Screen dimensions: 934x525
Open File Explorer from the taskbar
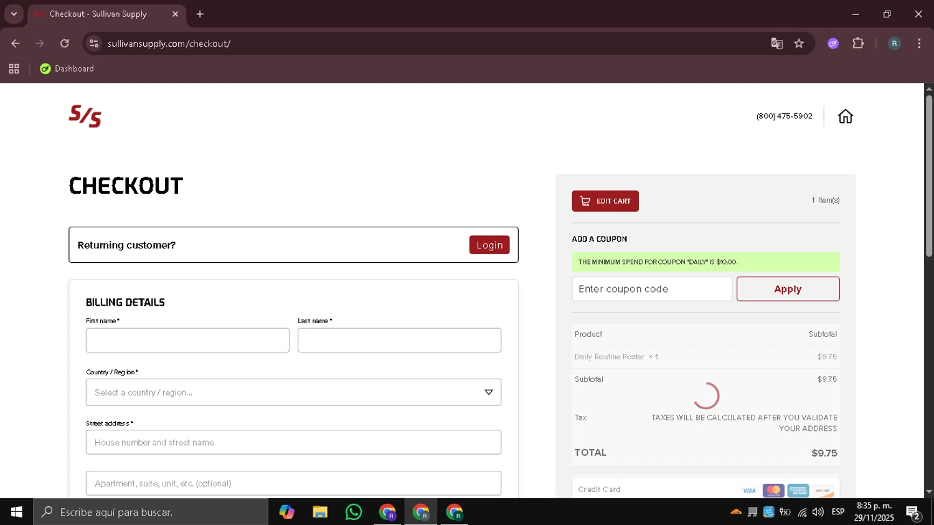coord(320,512)
